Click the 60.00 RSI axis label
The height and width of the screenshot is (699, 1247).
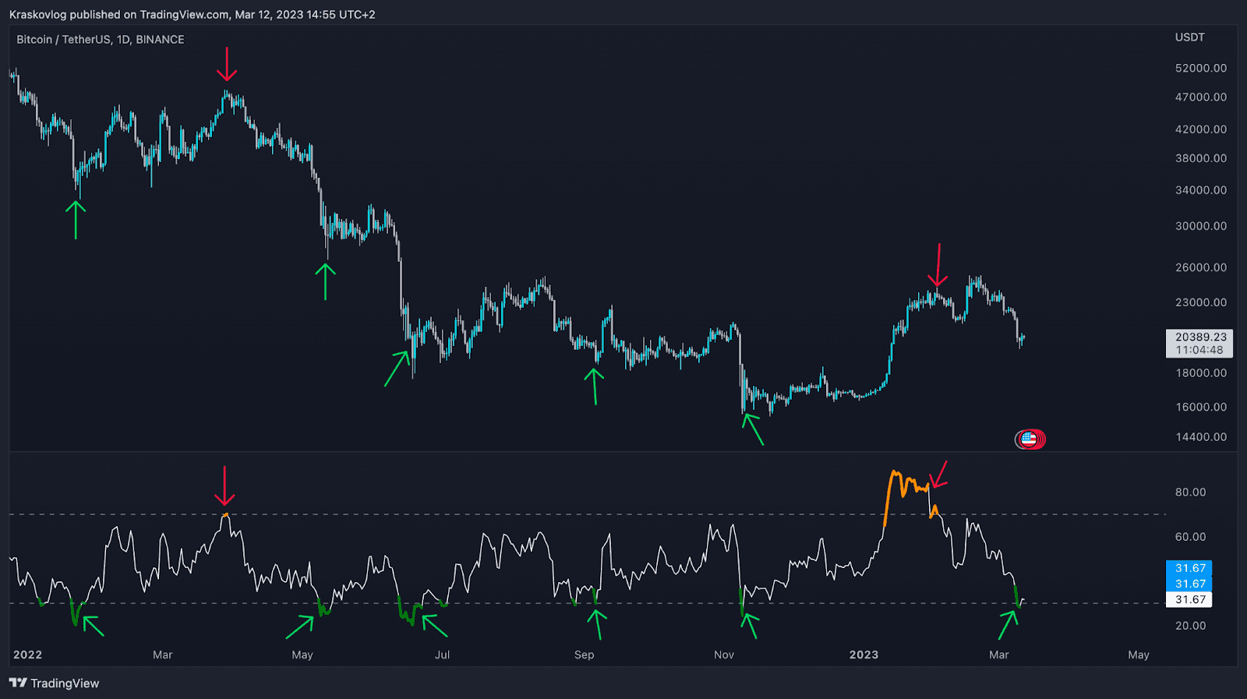point(1190,537)
